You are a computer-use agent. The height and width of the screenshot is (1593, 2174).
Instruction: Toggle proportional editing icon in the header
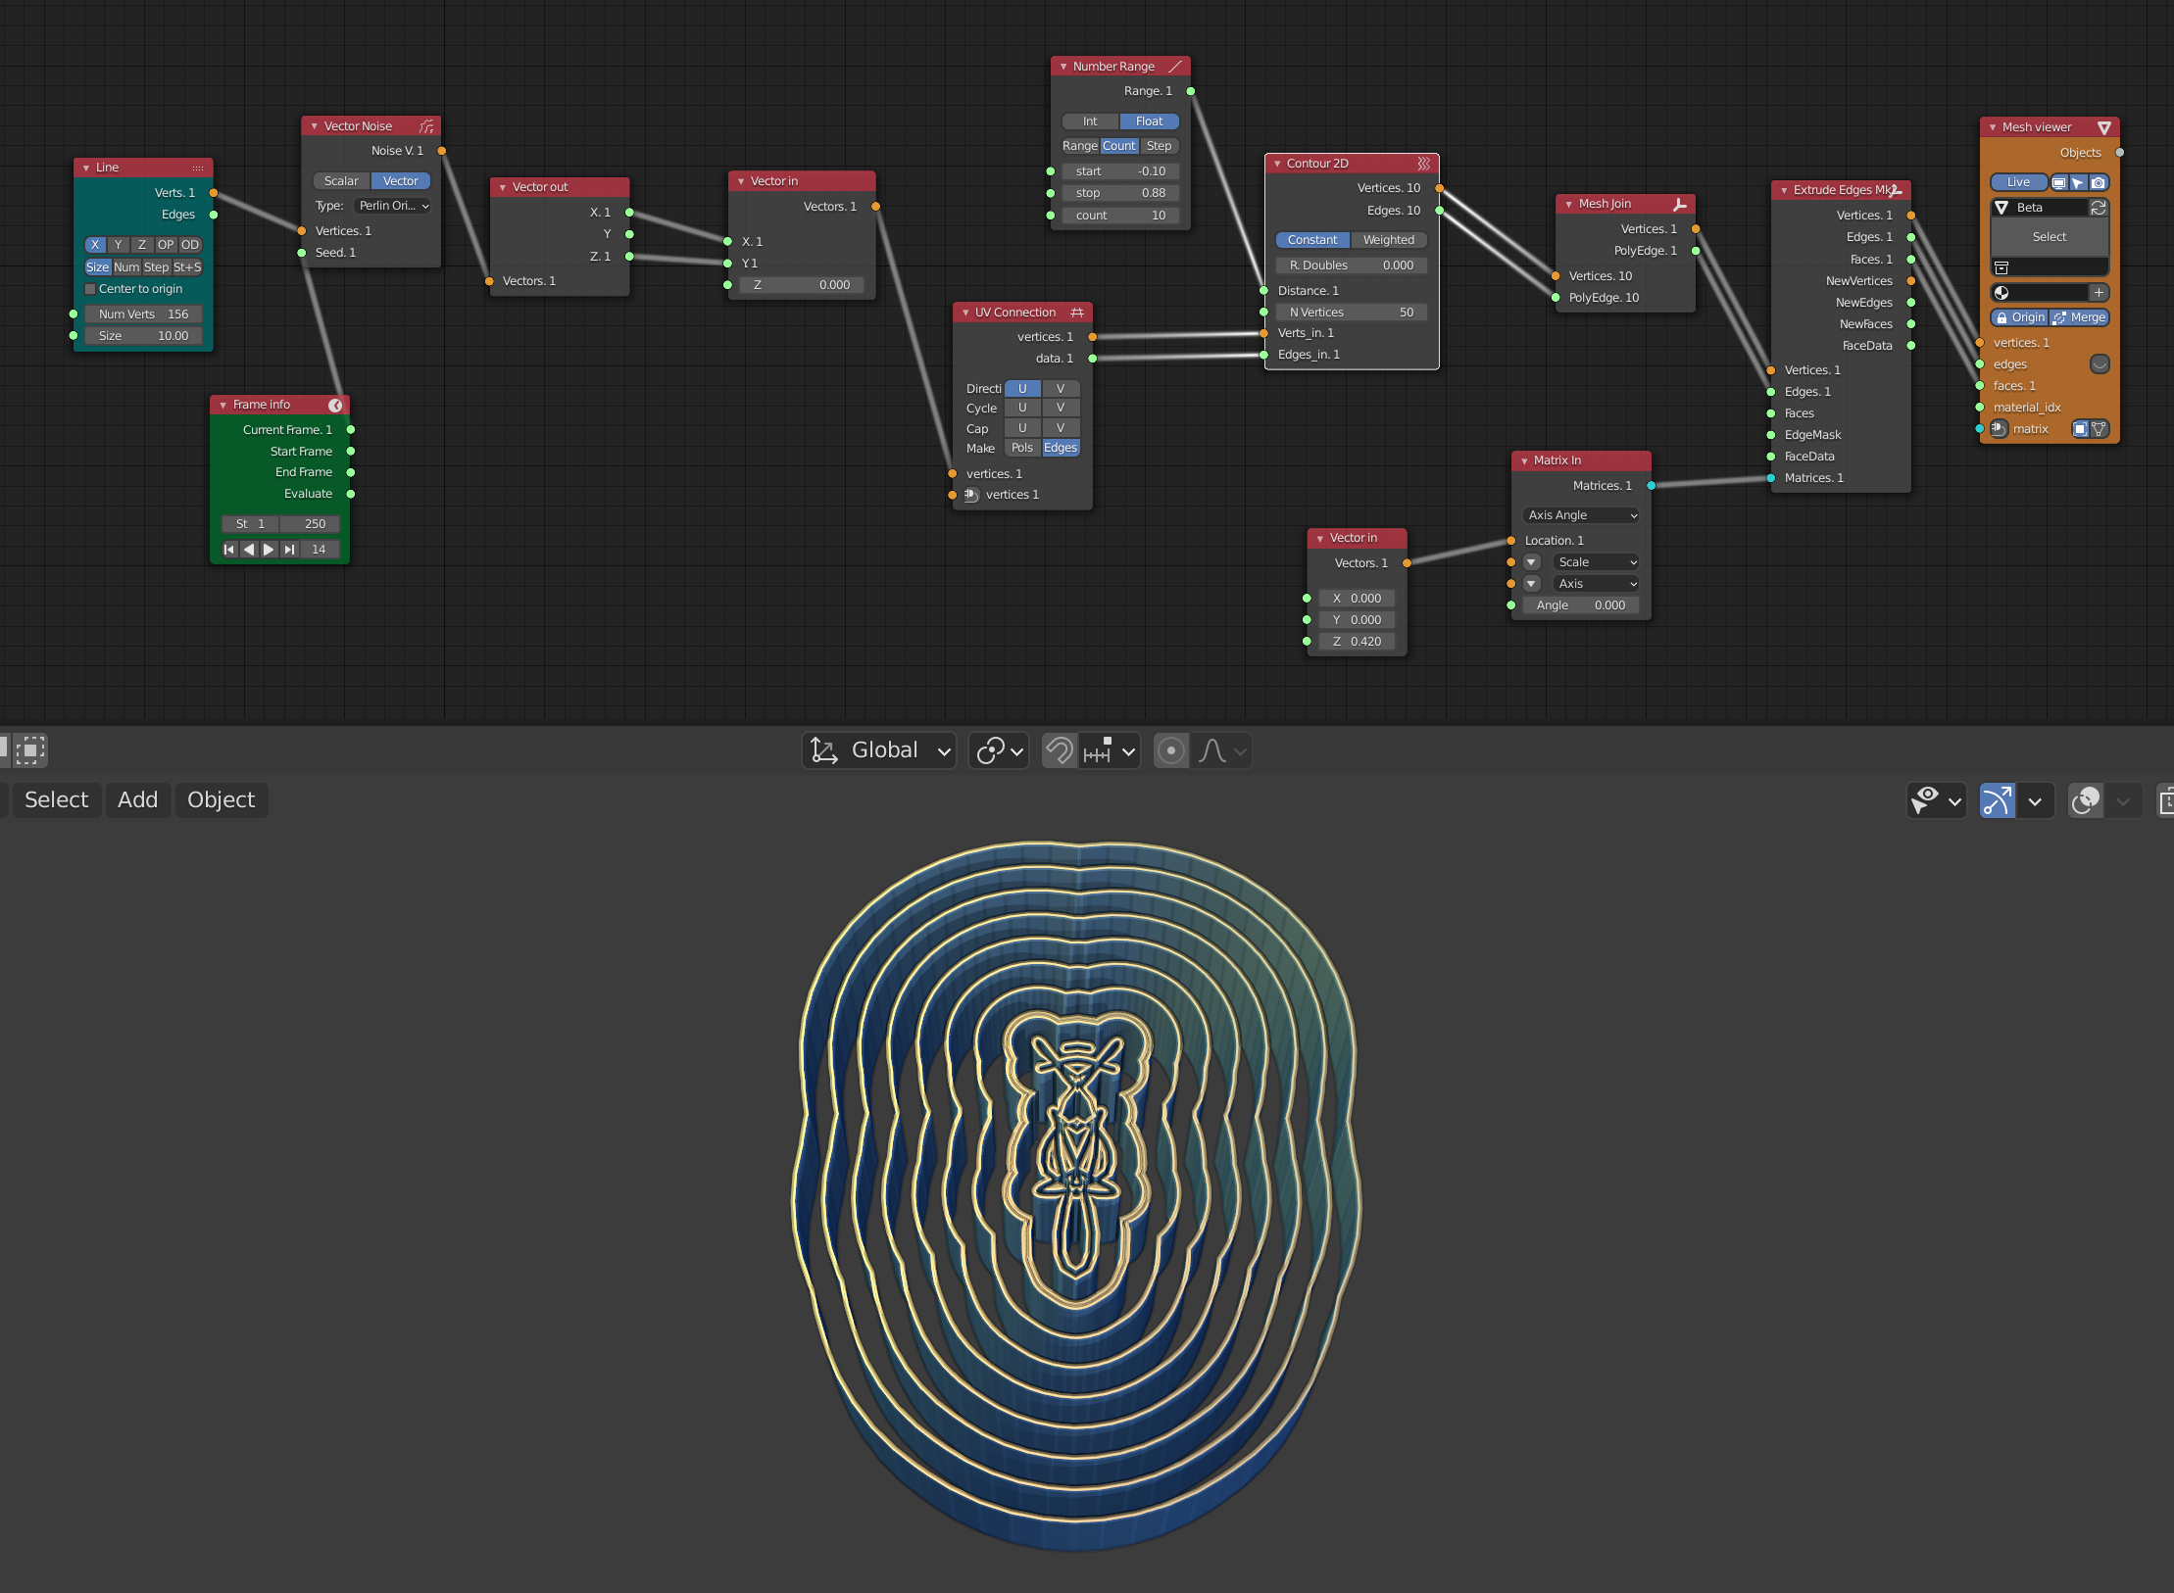pyautogui.click(x=1170, y=750)
